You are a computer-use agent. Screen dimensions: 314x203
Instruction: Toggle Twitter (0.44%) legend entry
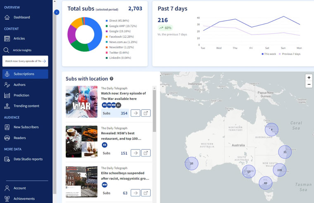(117, 53)
